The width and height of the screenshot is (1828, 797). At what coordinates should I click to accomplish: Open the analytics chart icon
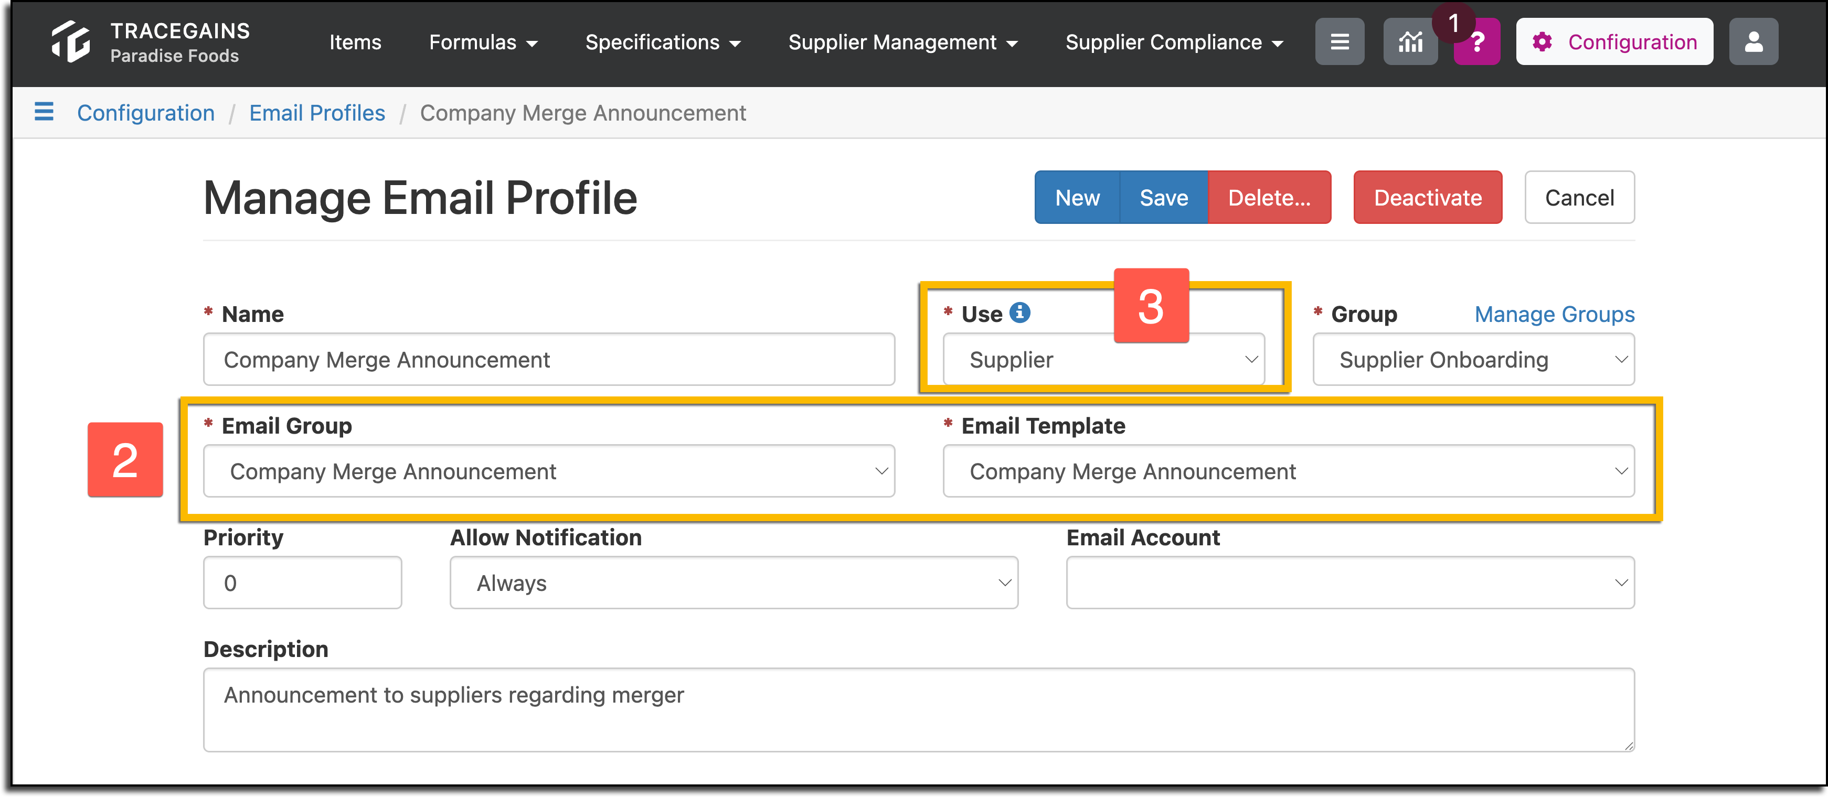[1410, 42]
